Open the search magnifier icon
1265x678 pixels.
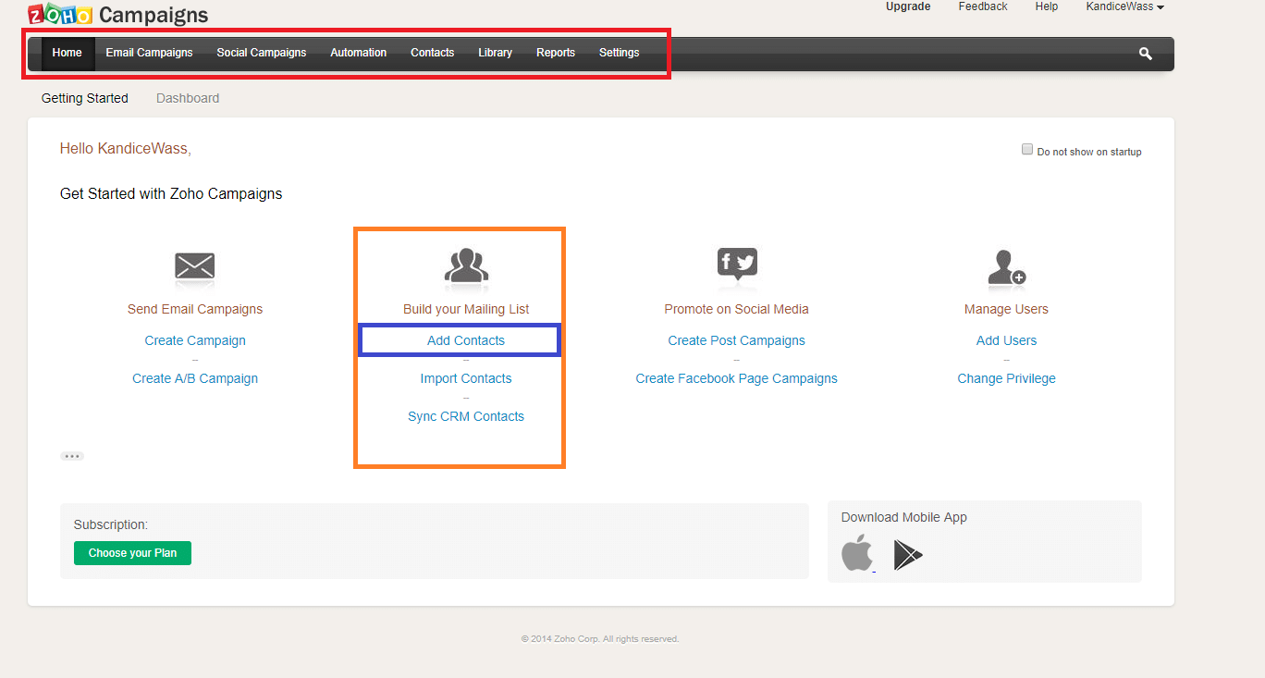point(1146,54)
